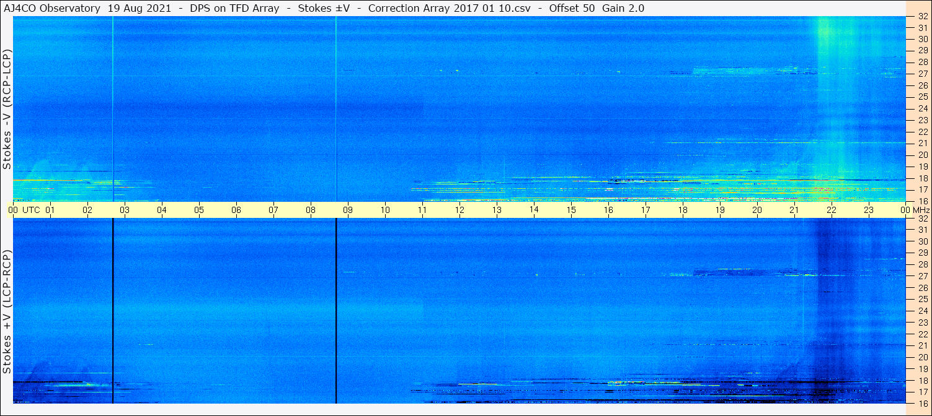This screenshot has height=416, width=932.
Task: Click 32 MHz label of lower Stokes +V panel
Action: pyautogui.click(x=923, y=218)
